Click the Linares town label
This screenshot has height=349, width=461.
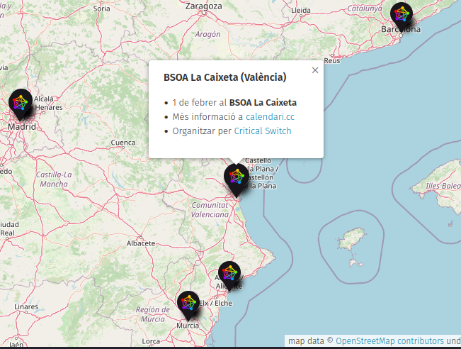26,306
